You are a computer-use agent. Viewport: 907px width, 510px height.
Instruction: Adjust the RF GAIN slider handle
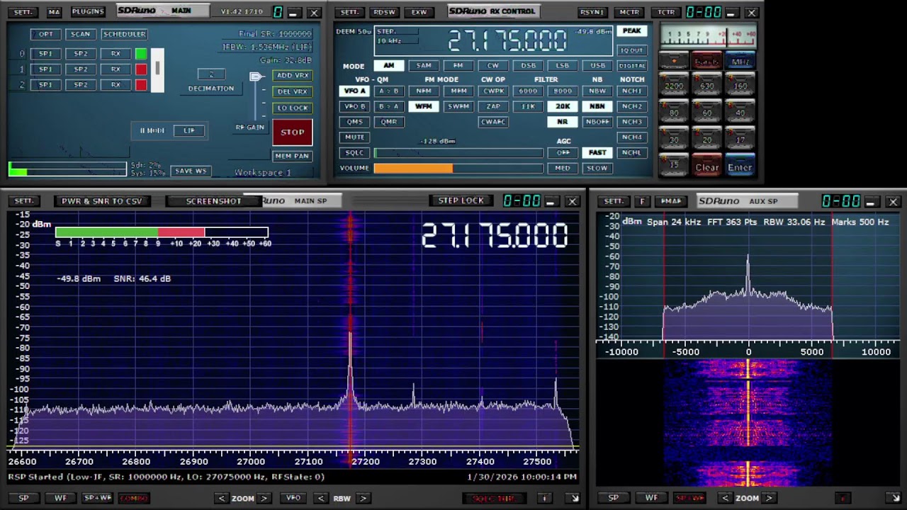point(256,76)
